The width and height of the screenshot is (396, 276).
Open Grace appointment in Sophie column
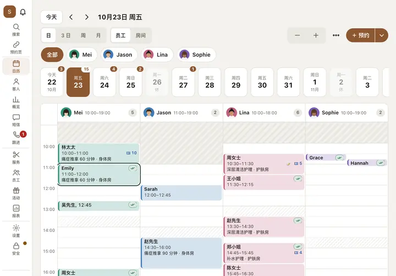(x=326, y=158)
